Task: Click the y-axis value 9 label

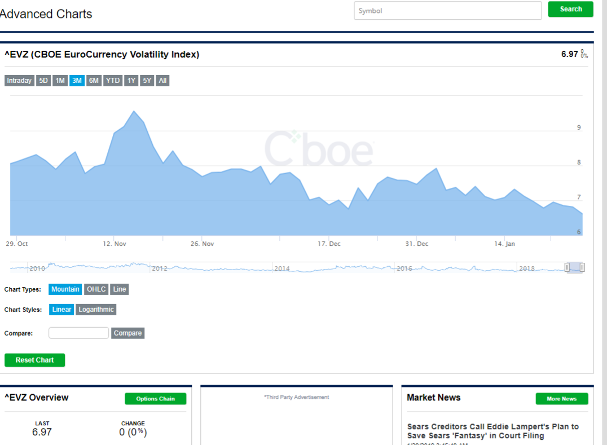Action: point(579,127)
